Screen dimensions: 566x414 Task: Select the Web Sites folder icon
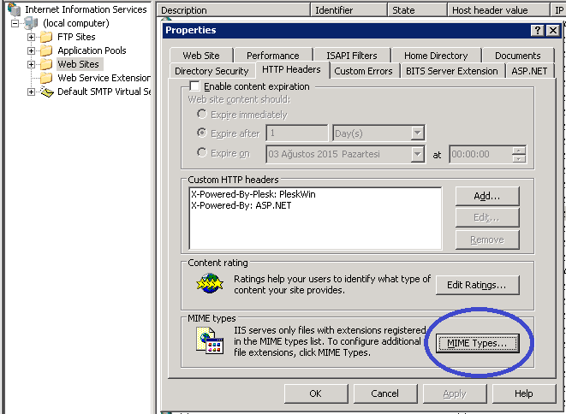pos(46,64)
